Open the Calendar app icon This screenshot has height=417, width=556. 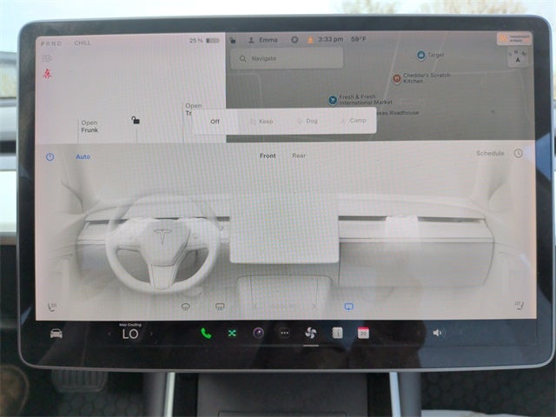click(363, 333)
